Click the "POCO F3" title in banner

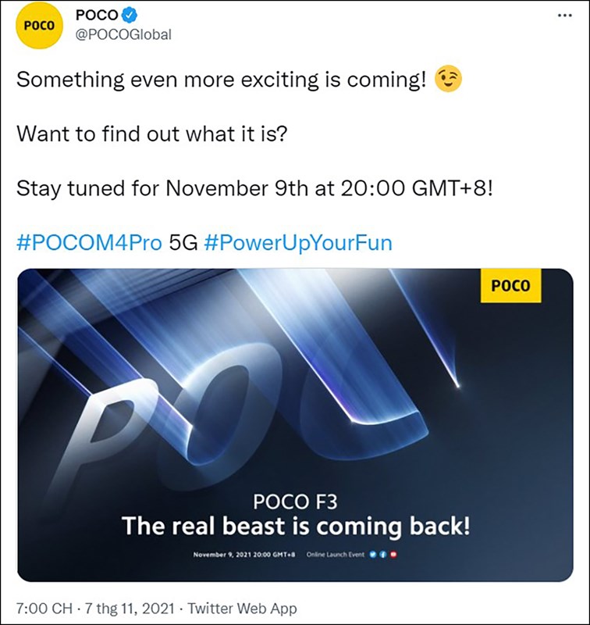[295, 500]
